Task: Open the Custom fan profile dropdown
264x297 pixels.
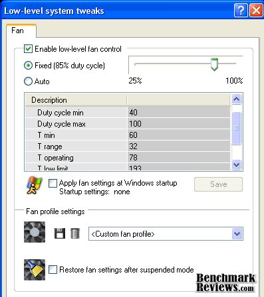Action: [237, 234]
